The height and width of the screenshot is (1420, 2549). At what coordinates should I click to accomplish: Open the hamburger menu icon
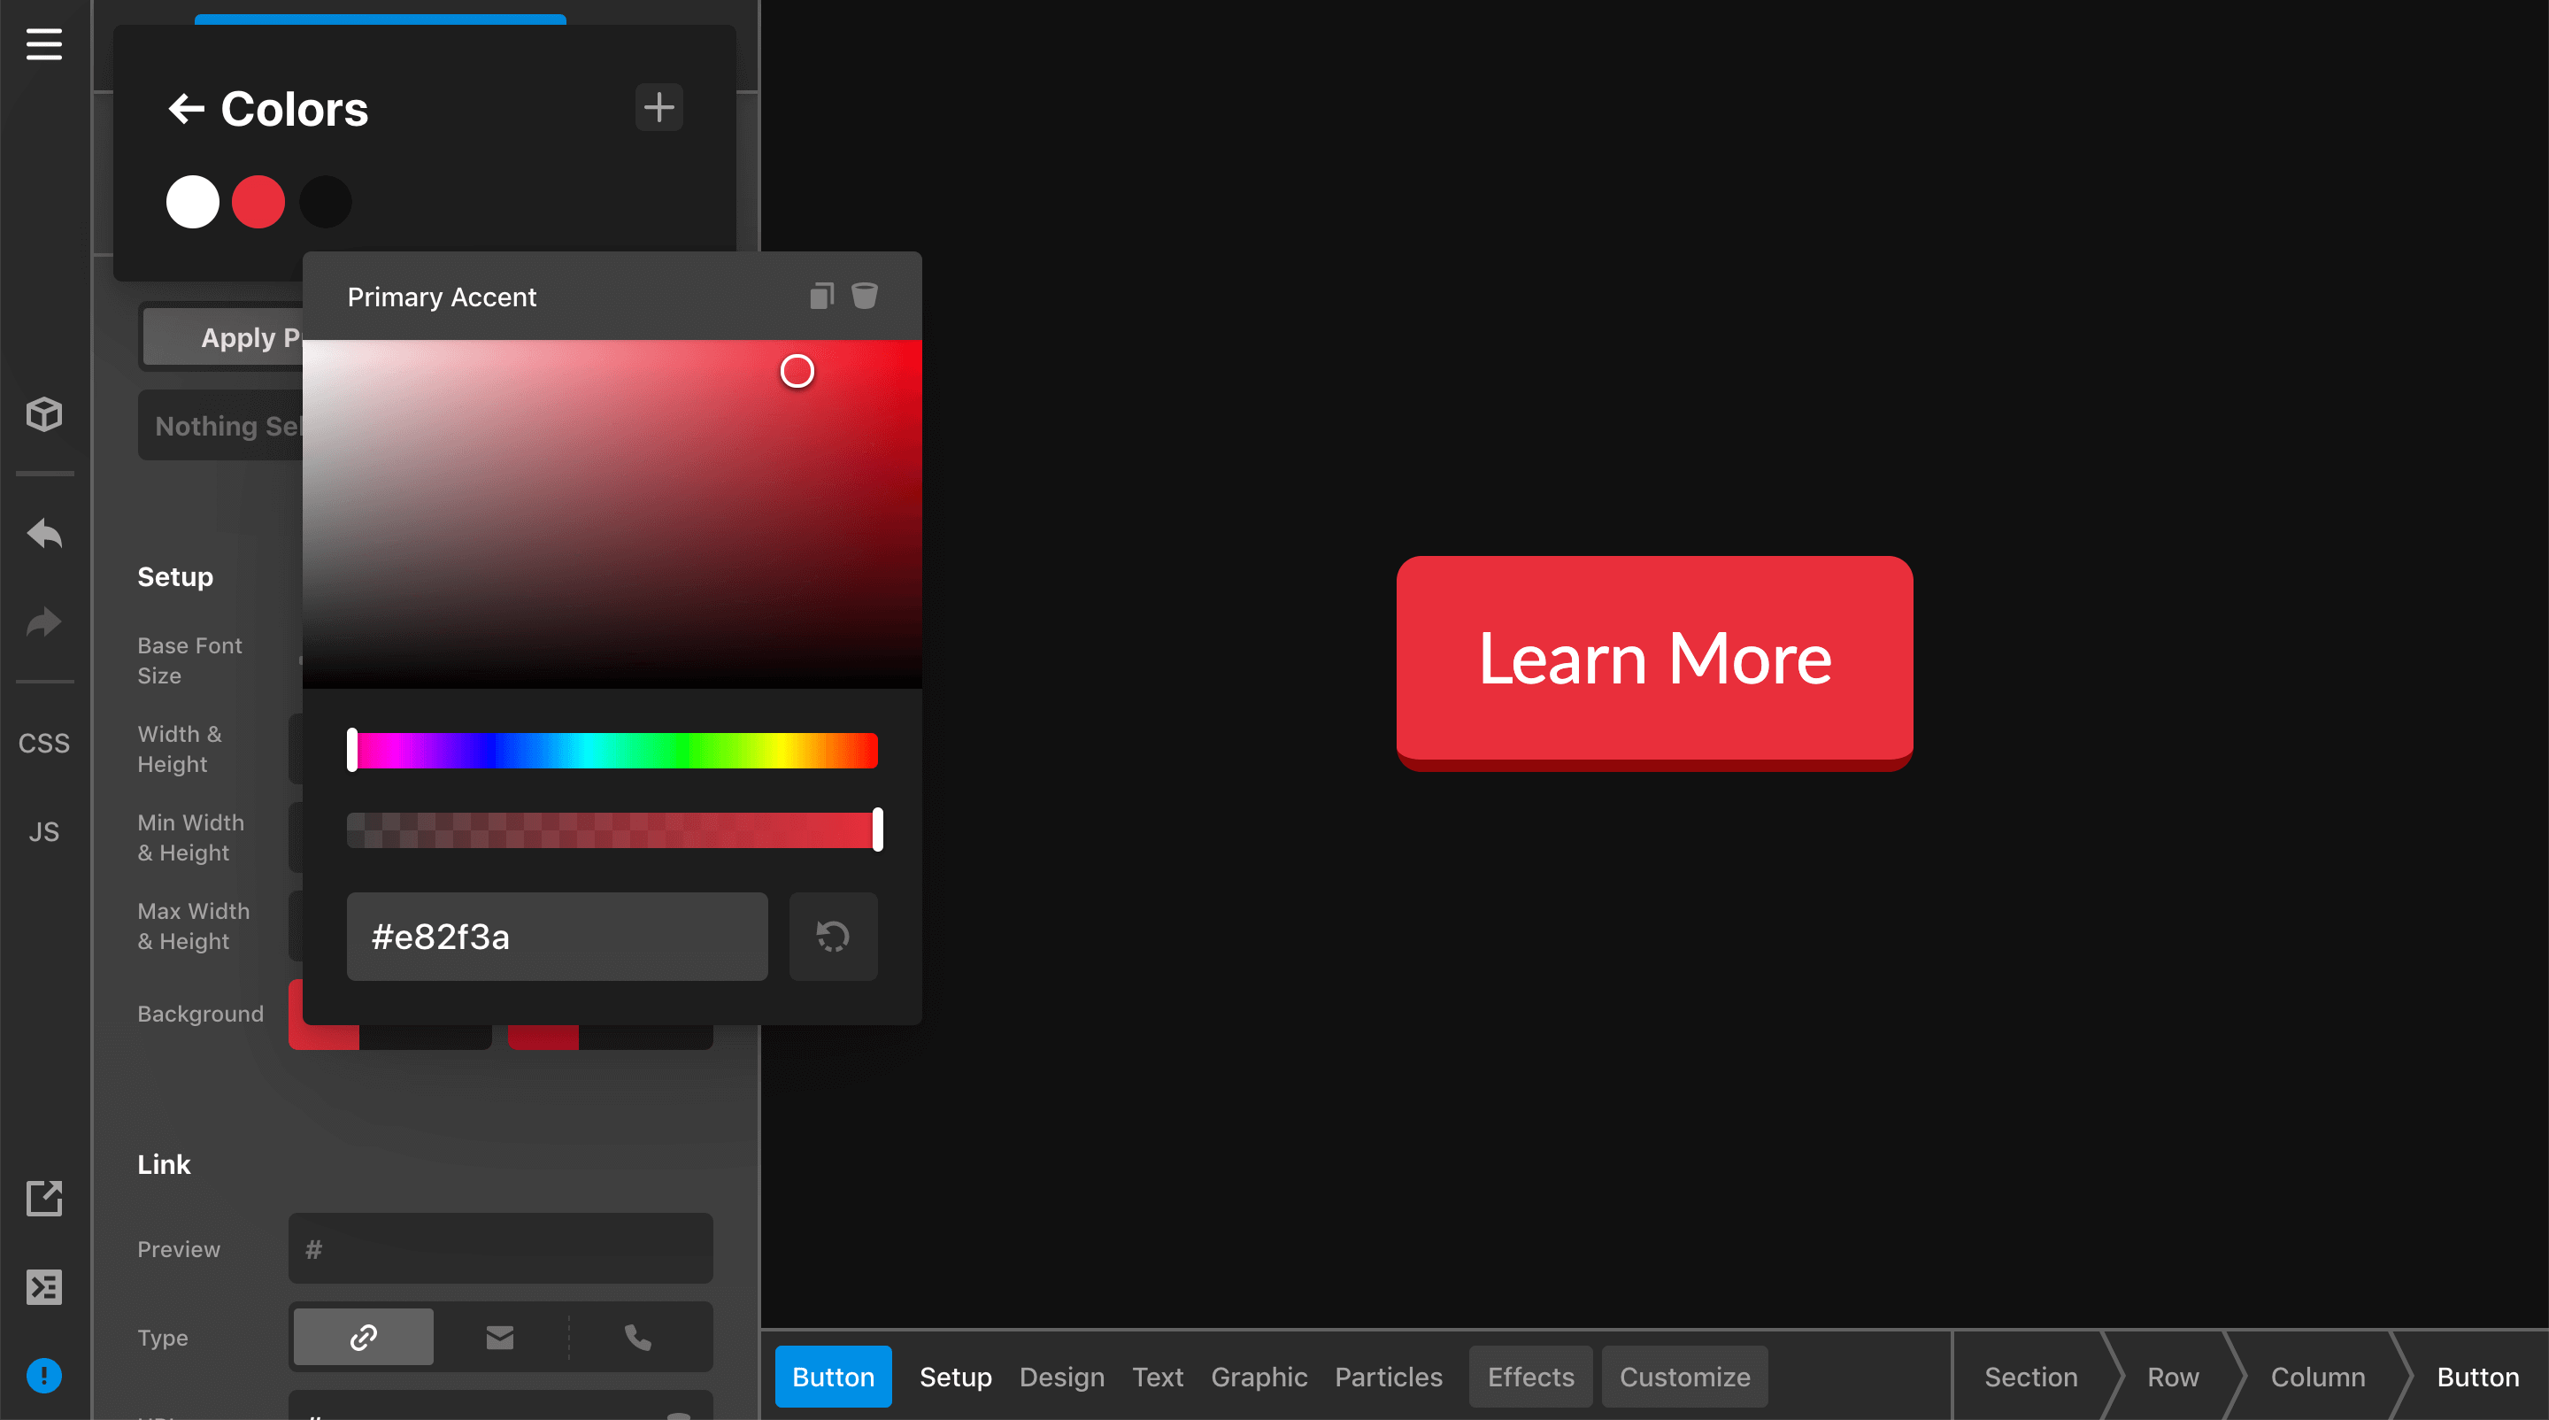pos(43,44)
